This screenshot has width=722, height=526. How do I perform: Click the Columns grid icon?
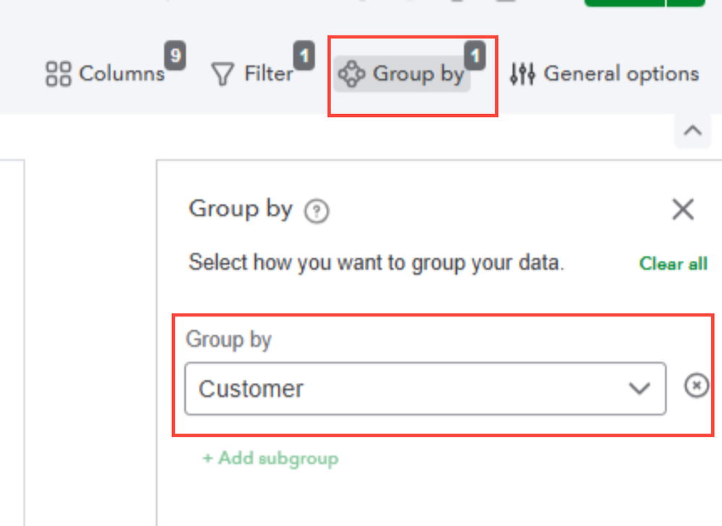(x=59, y=74)
